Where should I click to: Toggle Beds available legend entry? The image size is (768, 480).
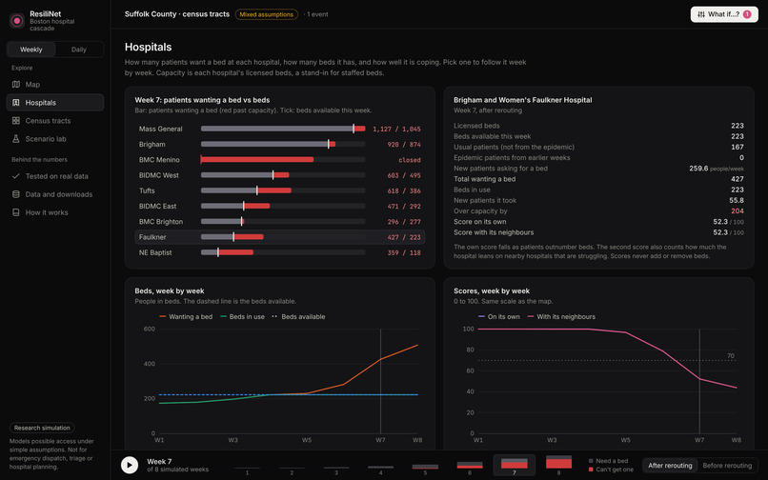[298, 317]
